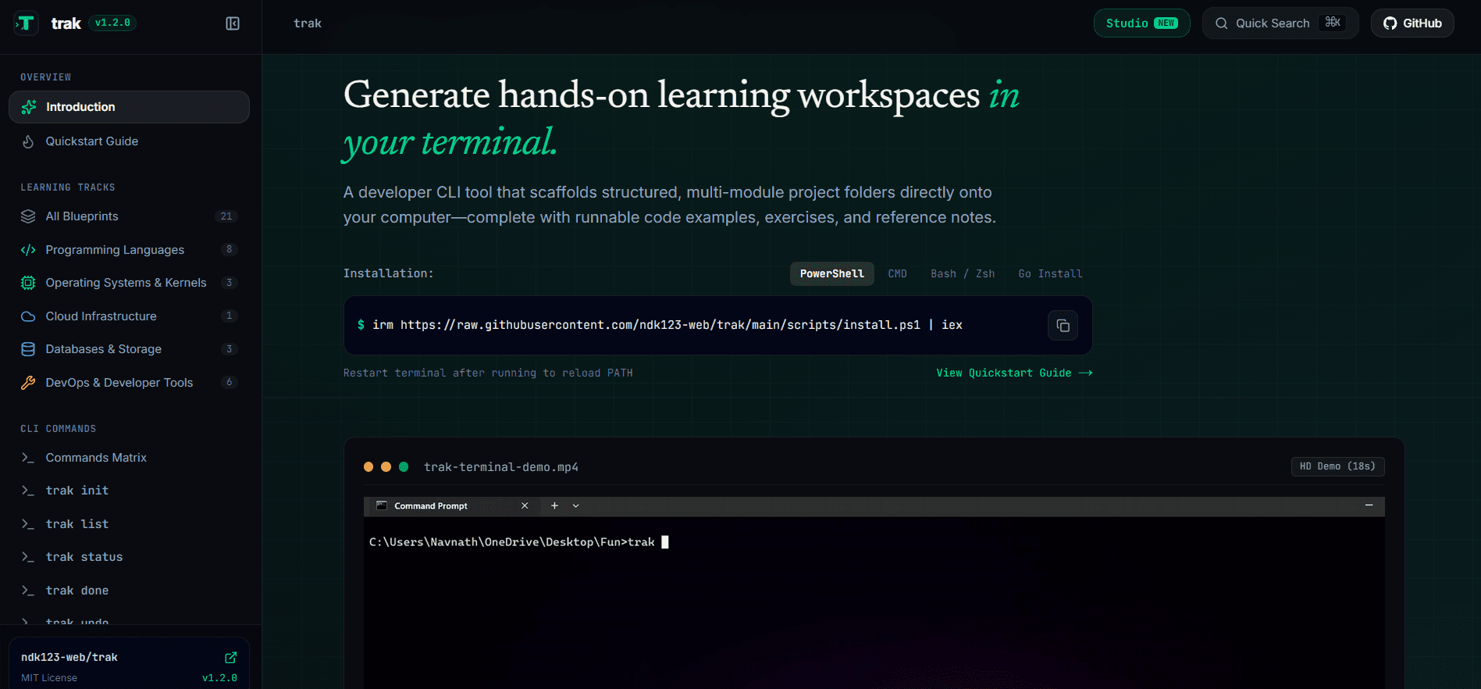Click the terminal icon beside trak status
1481x689 pixels.
pyautogui.click(x=28, y=557)
